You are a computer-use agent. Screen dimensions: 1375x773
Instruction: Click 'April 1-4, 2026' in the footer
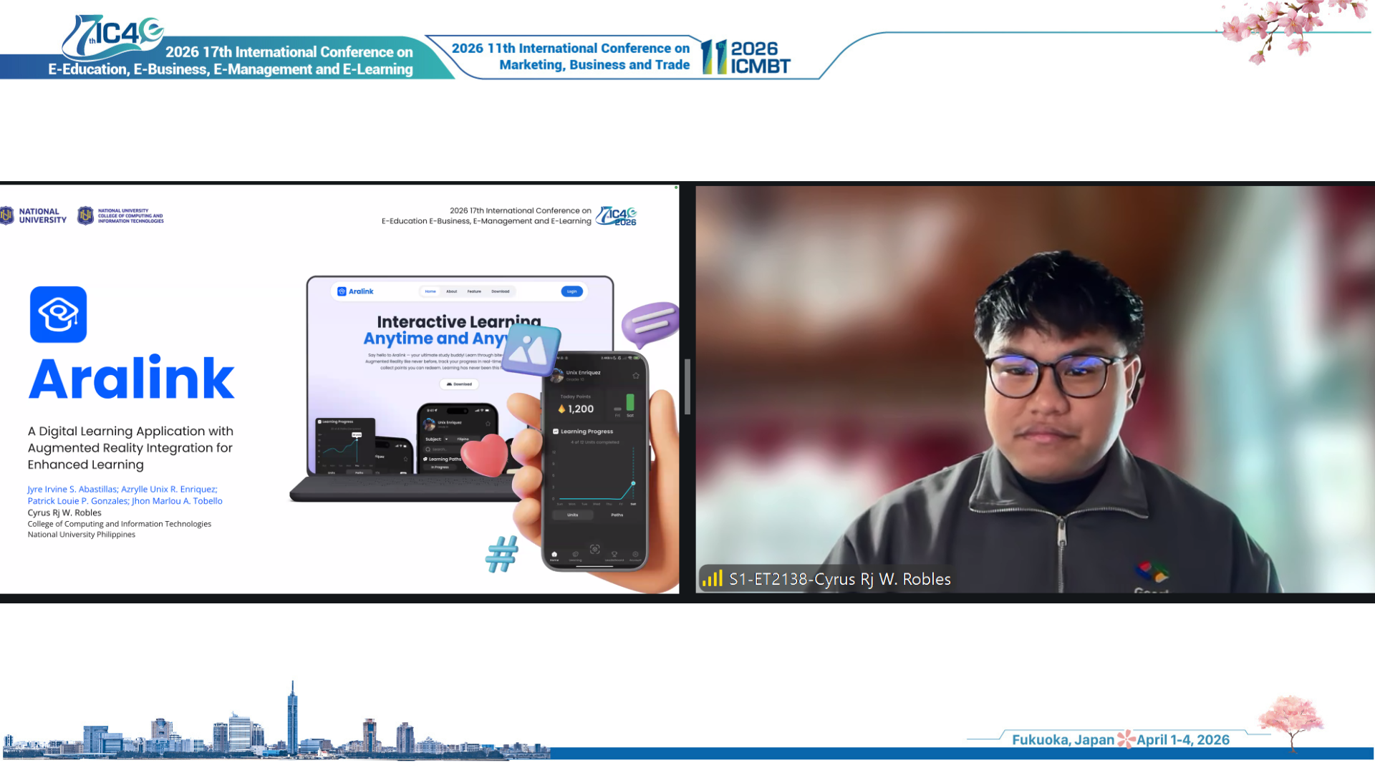pyautogui.click(x=1183, y=739)
